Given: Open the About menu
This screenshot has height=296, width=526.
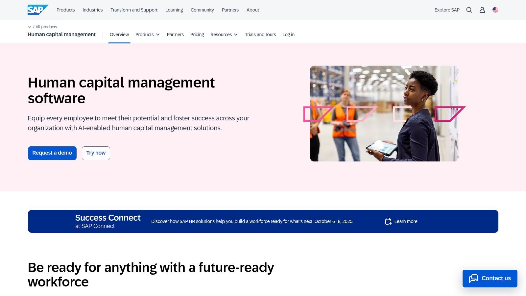Looking at the screenshot, I should click(x=253, y=10).
